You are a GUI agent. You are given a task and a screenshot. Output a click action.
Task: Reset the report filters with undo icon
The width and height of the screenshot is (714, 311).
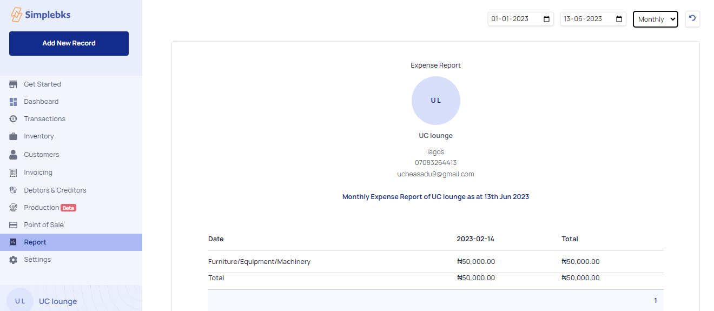(692, 19)
